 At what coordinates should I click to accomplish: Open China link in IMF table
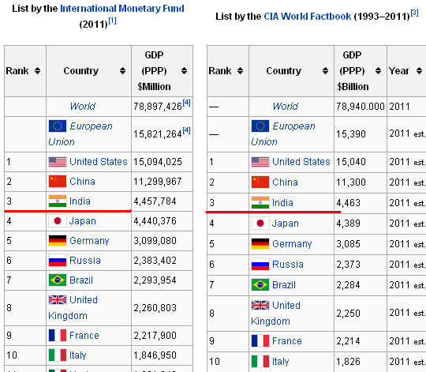coord(82,182)
